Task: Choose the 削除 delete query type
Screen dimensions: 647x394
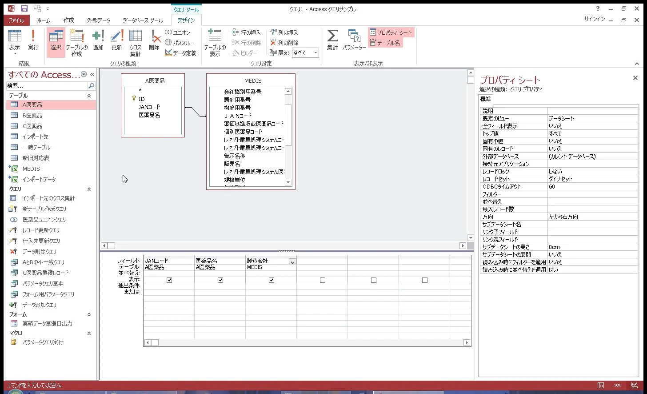Action: point(154,40)
